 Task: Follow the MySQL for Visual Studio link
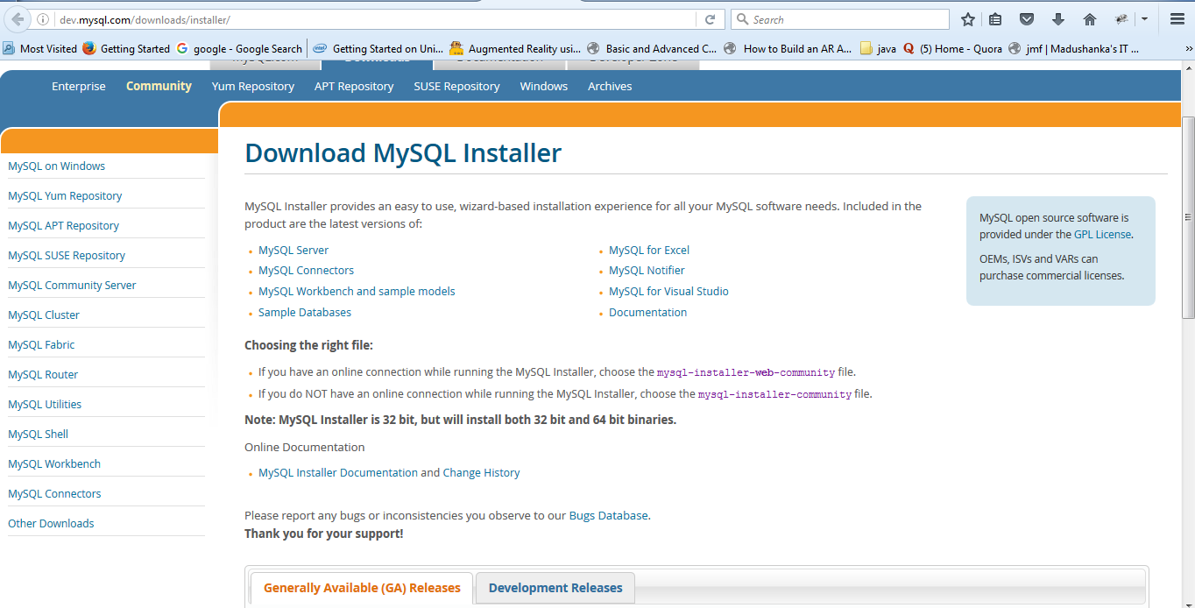point(668,292)
